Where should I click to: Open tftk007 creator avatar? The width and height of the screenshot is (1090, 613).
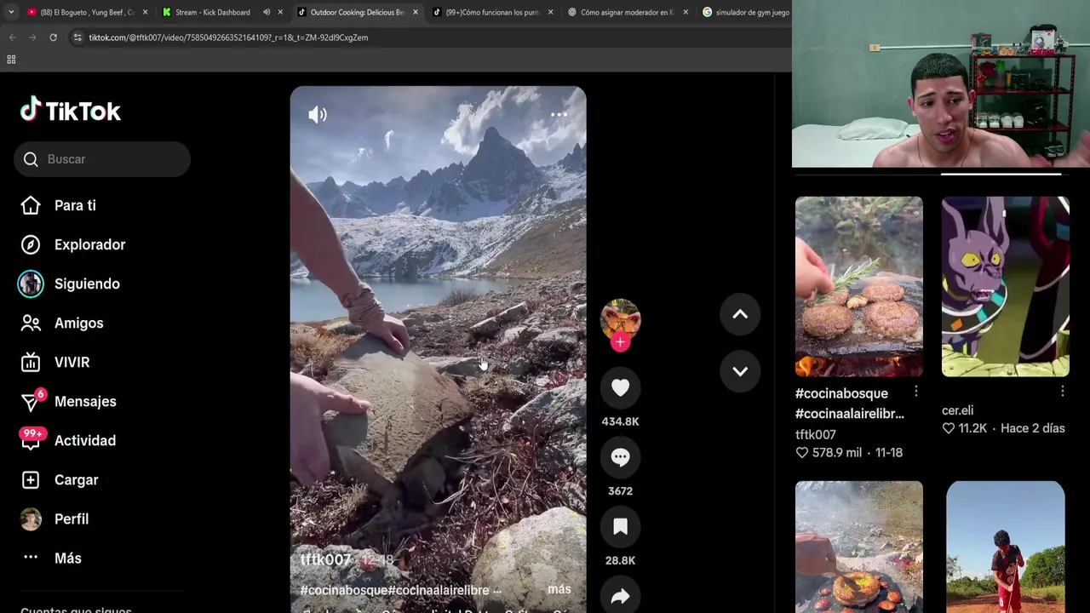[x=620, y=318]
